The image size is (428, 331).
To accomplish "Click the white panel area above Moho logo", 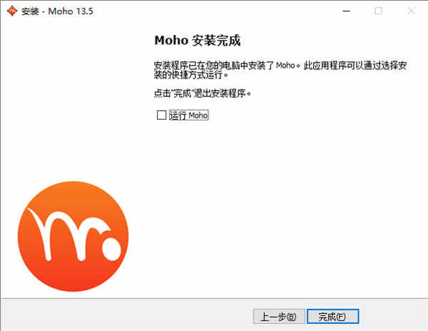I will [73, 101].
